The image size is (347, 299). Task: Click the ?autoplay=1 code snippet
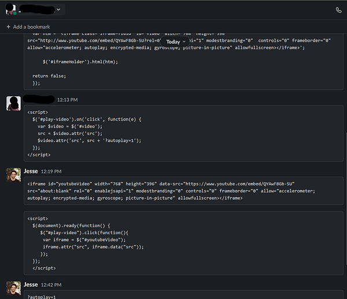(42, 296)
